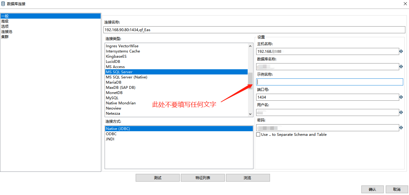The image size is (409, 195).
Task: Click the database connection icon in title bar
Action: coord(4,3)
